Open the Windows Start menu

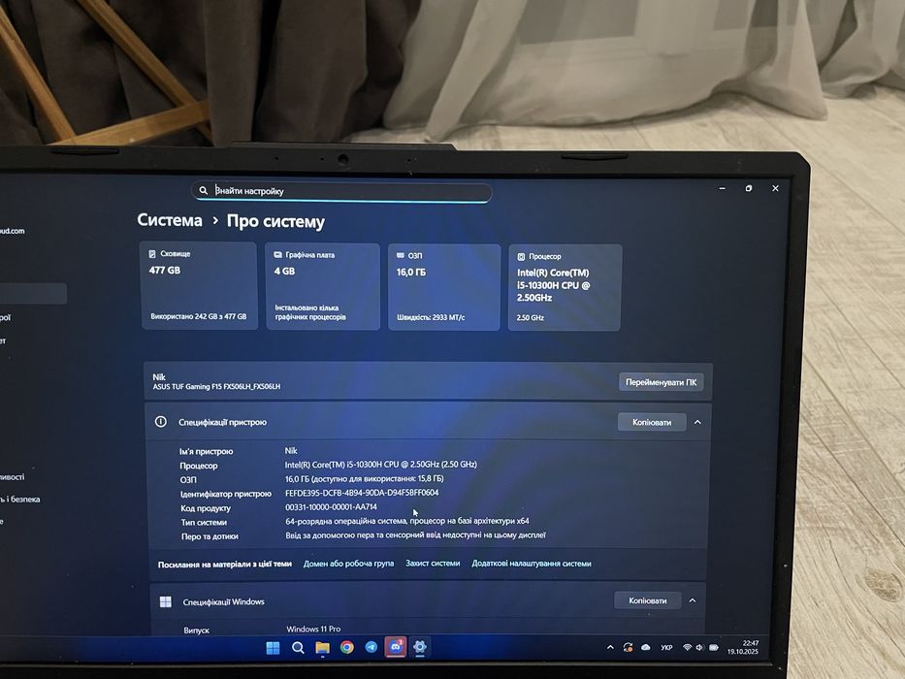(273, 648)
